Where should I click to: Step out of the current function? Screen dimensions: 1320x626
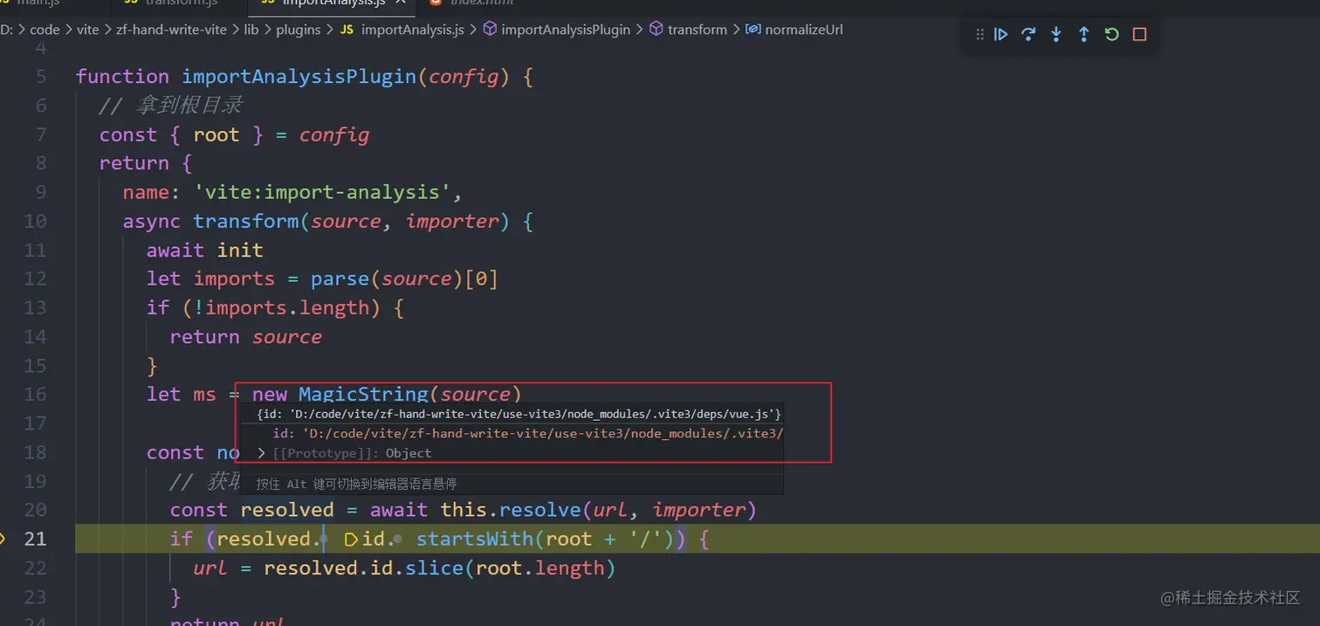[x=1084, y=34]
